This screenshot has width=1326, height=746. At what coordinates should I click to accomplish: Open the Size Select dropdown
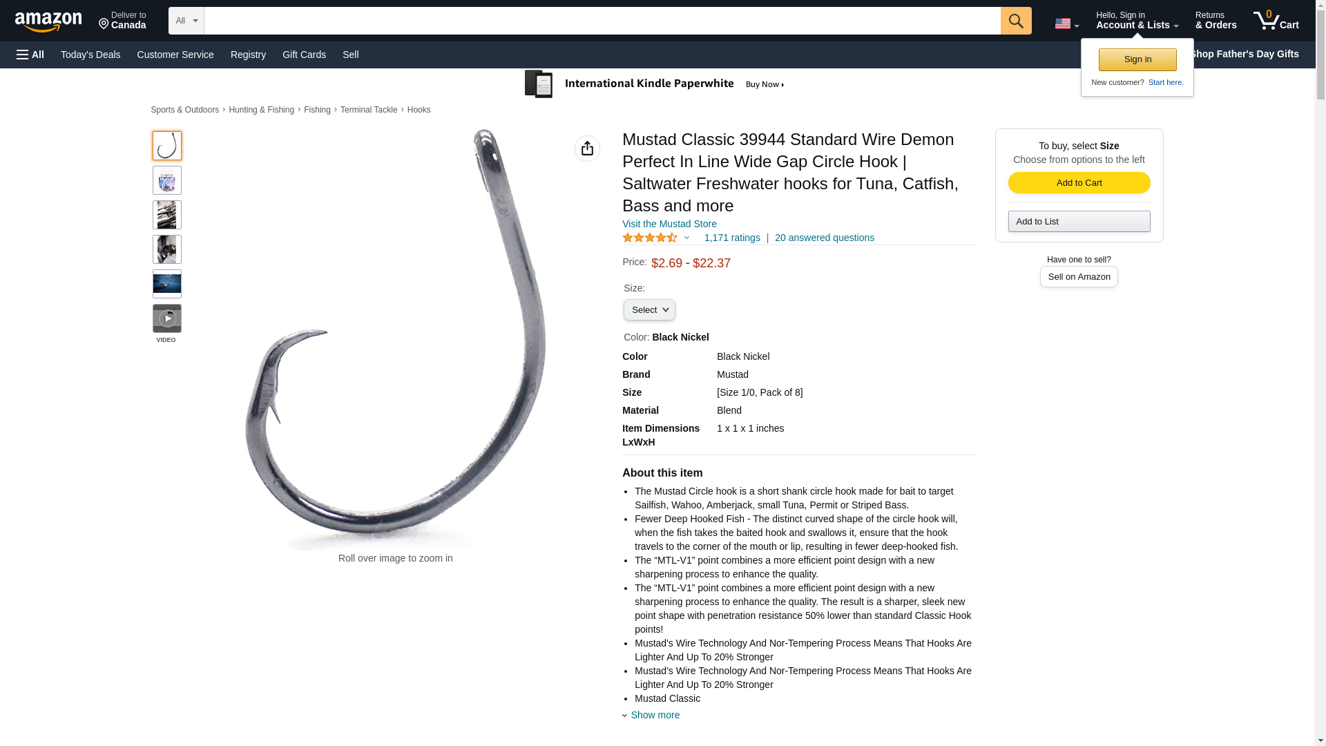[x=649, y=310]
